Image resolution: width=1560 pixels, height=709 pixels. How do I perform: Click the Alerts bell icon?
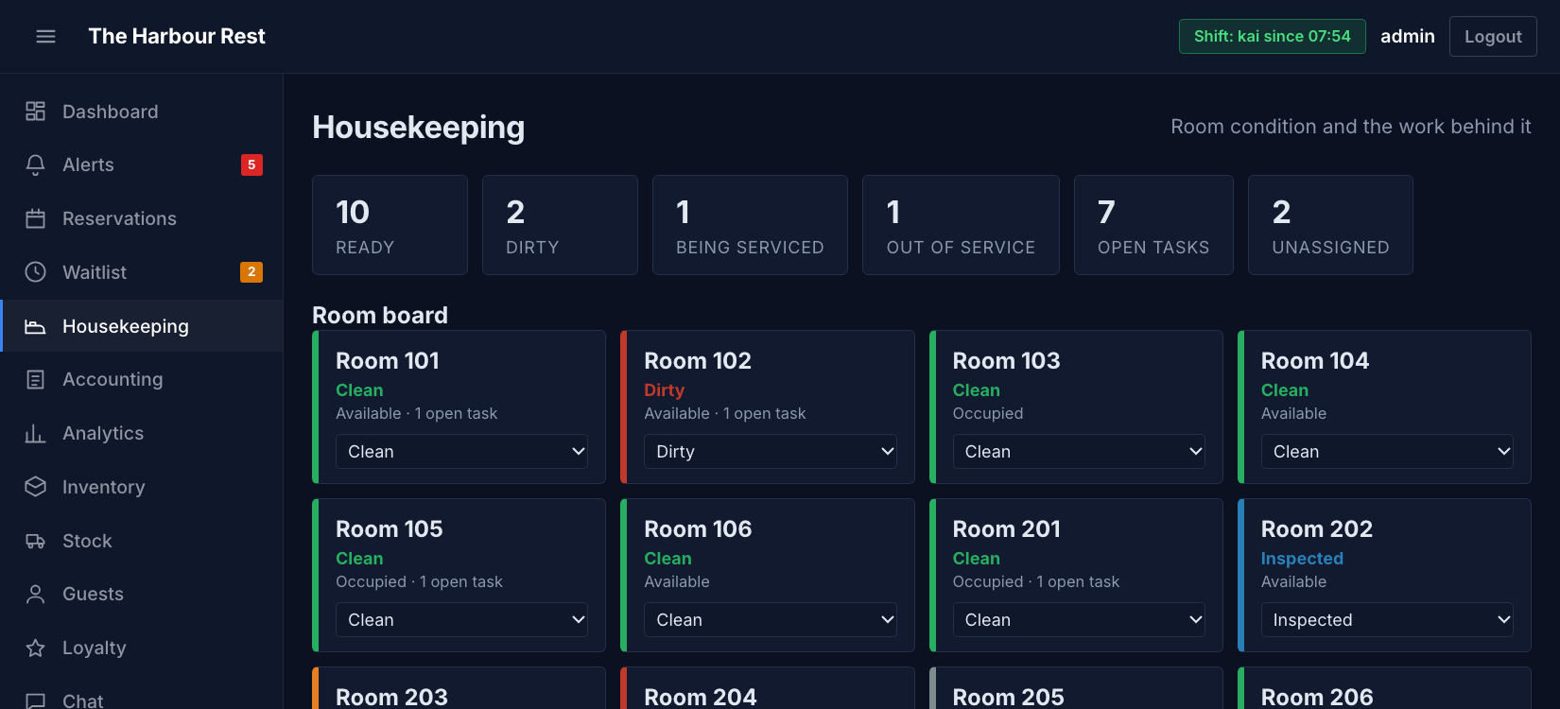(35, 164)
